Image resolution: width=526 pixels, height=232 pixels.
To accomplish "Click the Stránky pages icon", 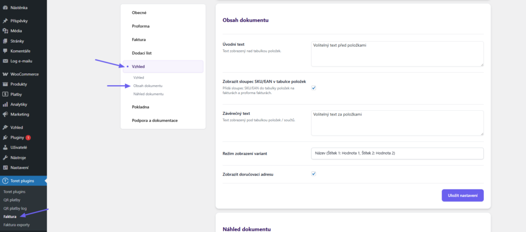I will pos(5,41).
